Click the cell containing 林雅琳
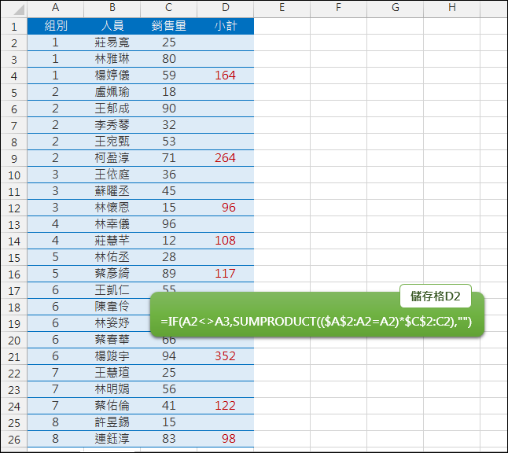Screen dimensions: 508x453 click(x=112, y=59)
